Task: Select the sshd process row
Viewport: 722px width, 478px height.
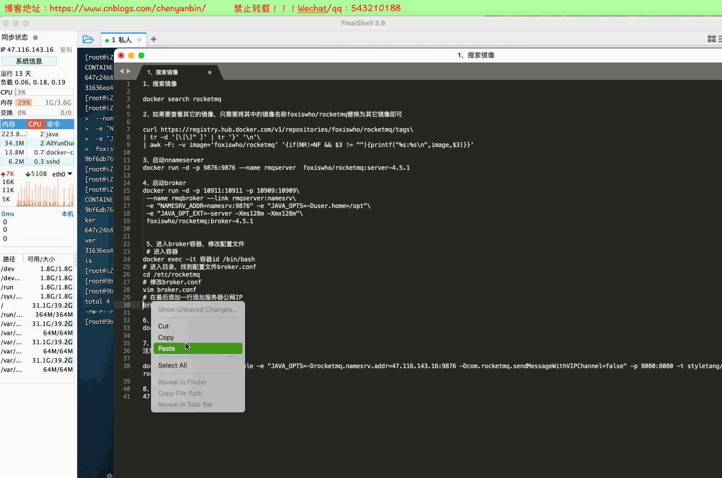Action: click(x=37, y=162)
